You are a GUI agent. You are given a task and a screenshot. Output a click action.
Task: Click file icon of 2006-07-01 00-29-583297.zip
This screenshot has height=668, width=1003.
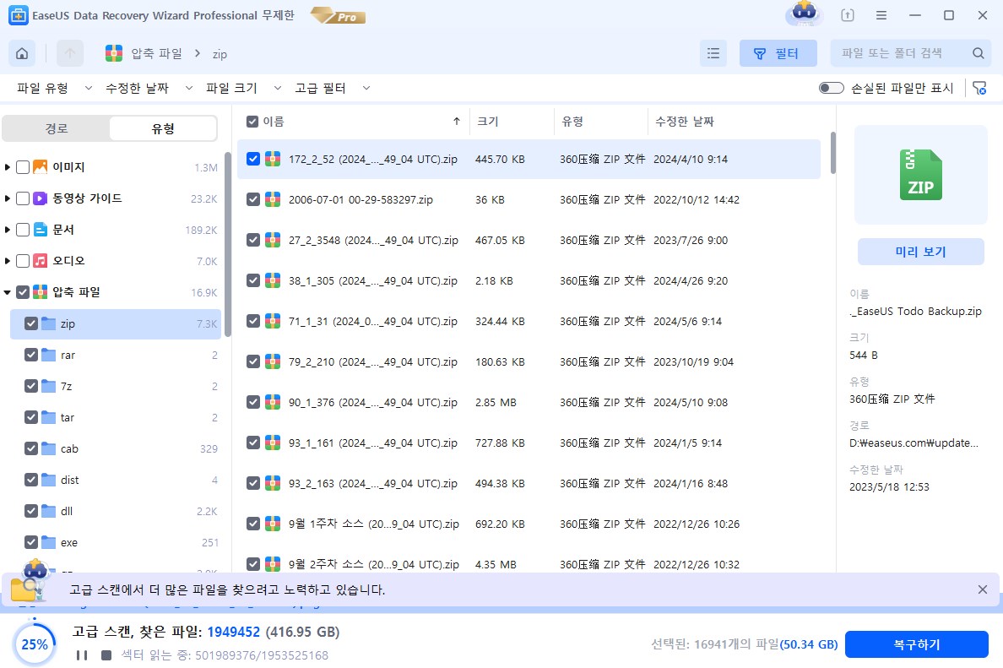point(274,199)
